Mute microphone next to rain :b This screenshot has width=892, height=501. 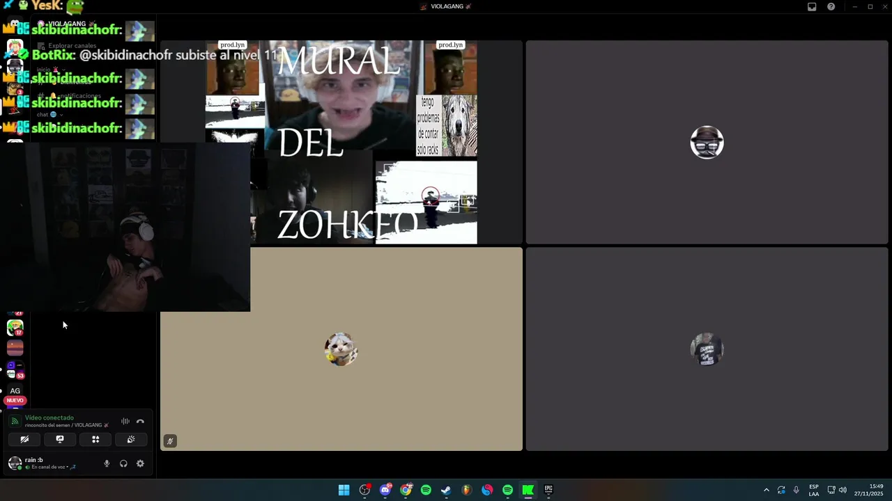[x=107, y=463]
